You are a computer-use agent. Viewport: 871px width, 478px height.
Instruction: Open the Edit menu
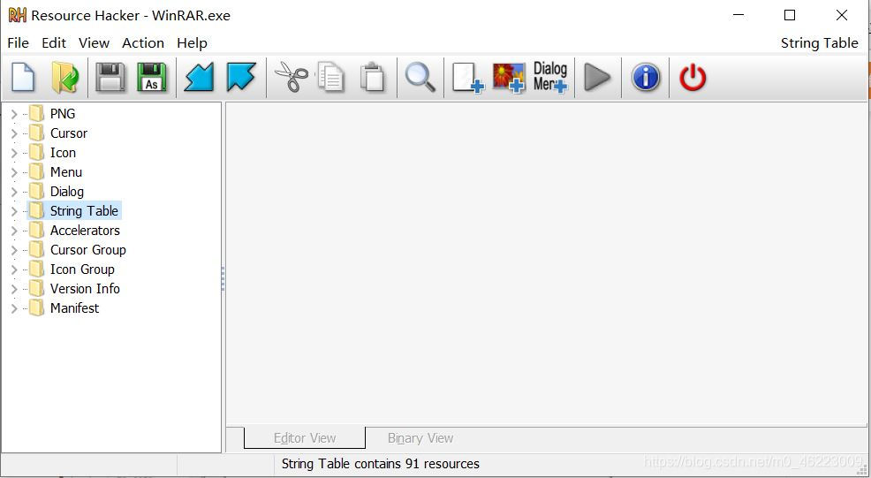[x=54, y=42]
